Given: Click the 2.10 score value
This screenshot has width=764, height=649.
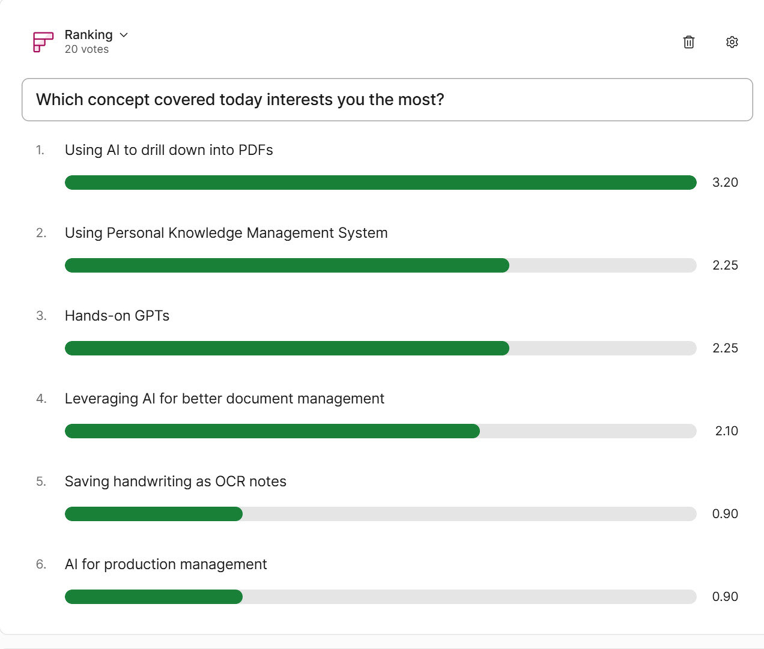Looking at the screenshot, I should (726, 431).
